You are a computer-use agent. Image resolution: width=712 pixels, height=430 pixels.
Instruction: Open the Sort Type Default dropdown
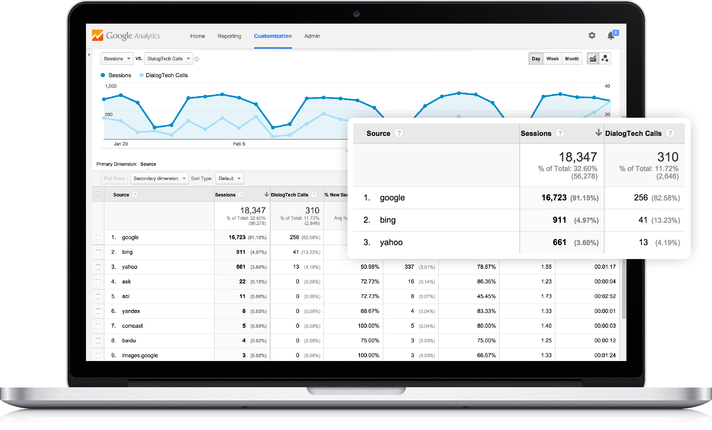point(229,178)
